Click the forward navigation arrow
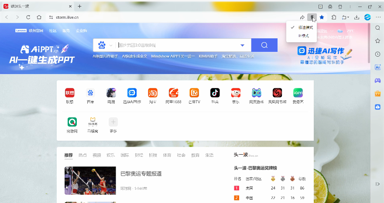This screenshot has height=203, width=384. point(17,17)
